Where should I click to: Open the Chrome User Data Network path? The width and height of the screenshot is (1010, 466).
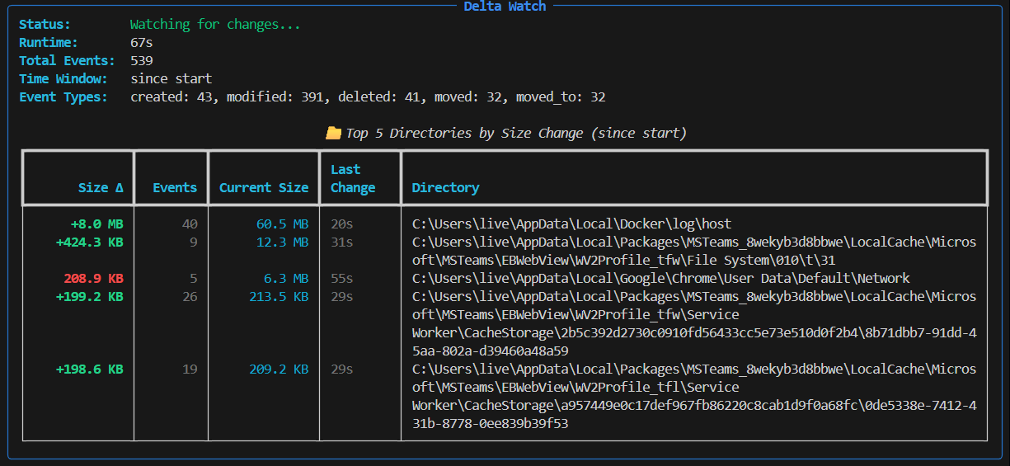(x=660, y=278)
